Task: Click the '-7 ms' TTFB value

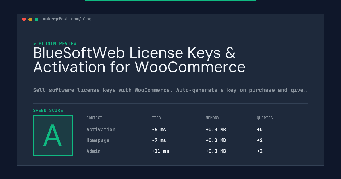Action: pyautogui.click(x=159, y=140)
